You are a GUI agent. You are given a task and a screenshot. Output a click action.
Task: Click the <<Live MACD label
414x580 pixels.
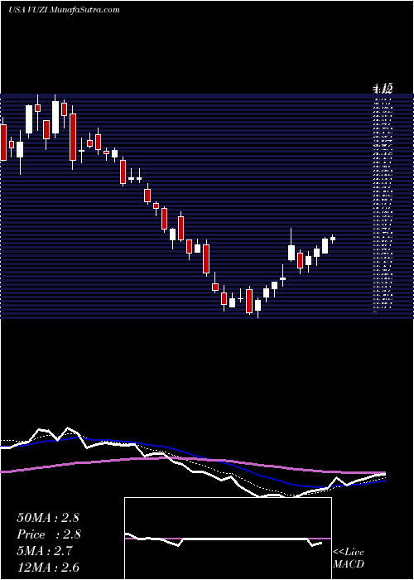pyautogui.click(x=349, y=558)
